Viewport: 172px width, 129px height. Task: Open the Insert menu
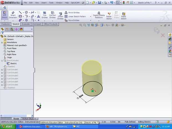(44, 2)
